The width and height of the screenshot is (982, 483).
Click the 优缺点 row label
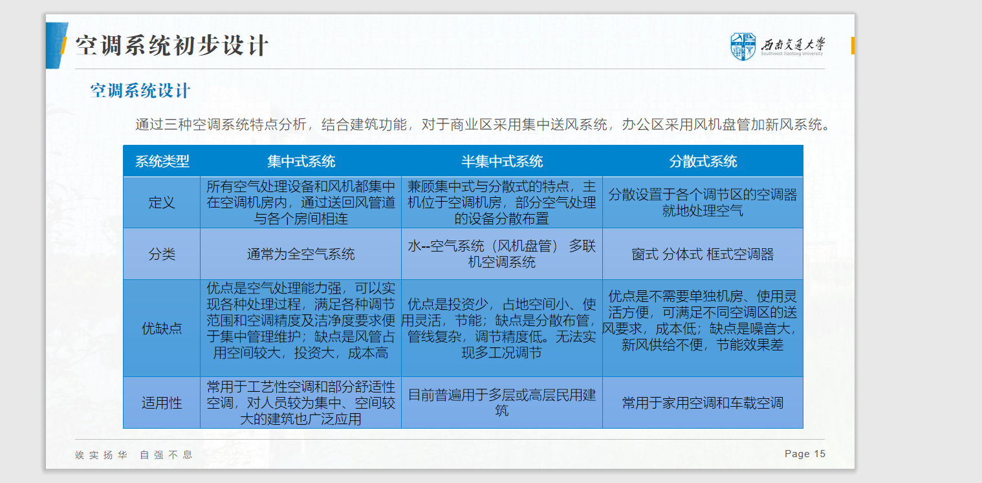162,328
